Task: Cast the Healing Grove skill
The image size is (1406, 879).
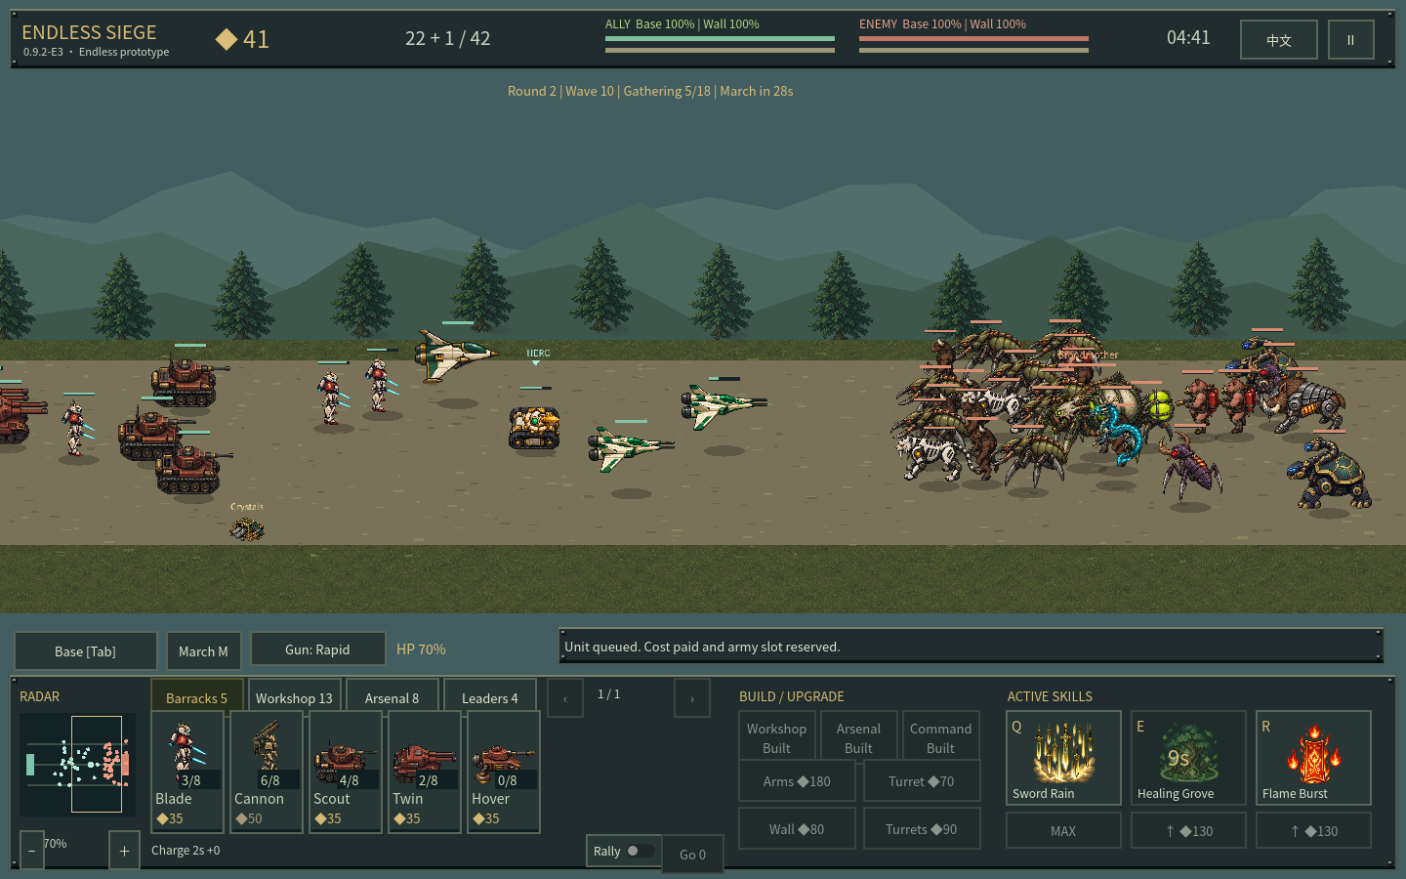Action: click(x=1188, y=758)
